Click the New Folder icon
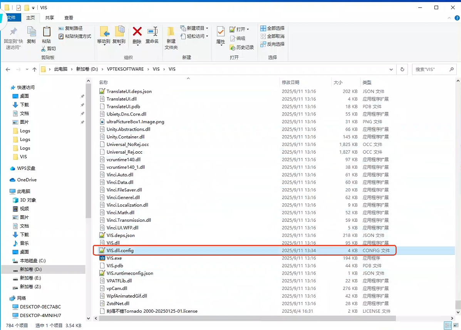The width and height of the screenshot is (461, 330). (x=171, y=32)
